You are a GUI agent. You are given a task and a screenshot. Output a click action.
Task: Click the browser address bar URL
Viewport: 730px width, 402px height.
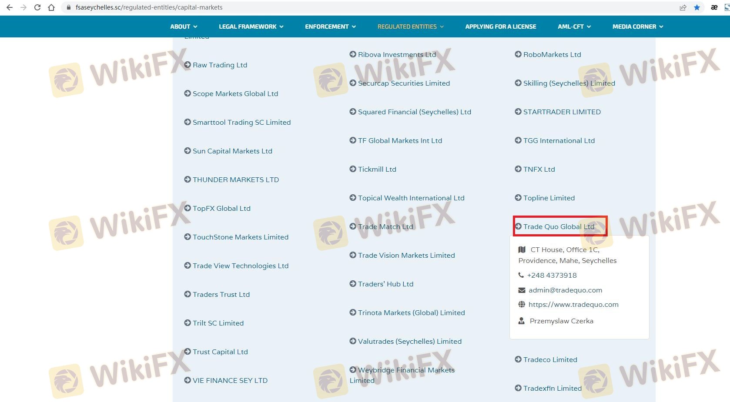pyautogui.click(x=149, y=7)
